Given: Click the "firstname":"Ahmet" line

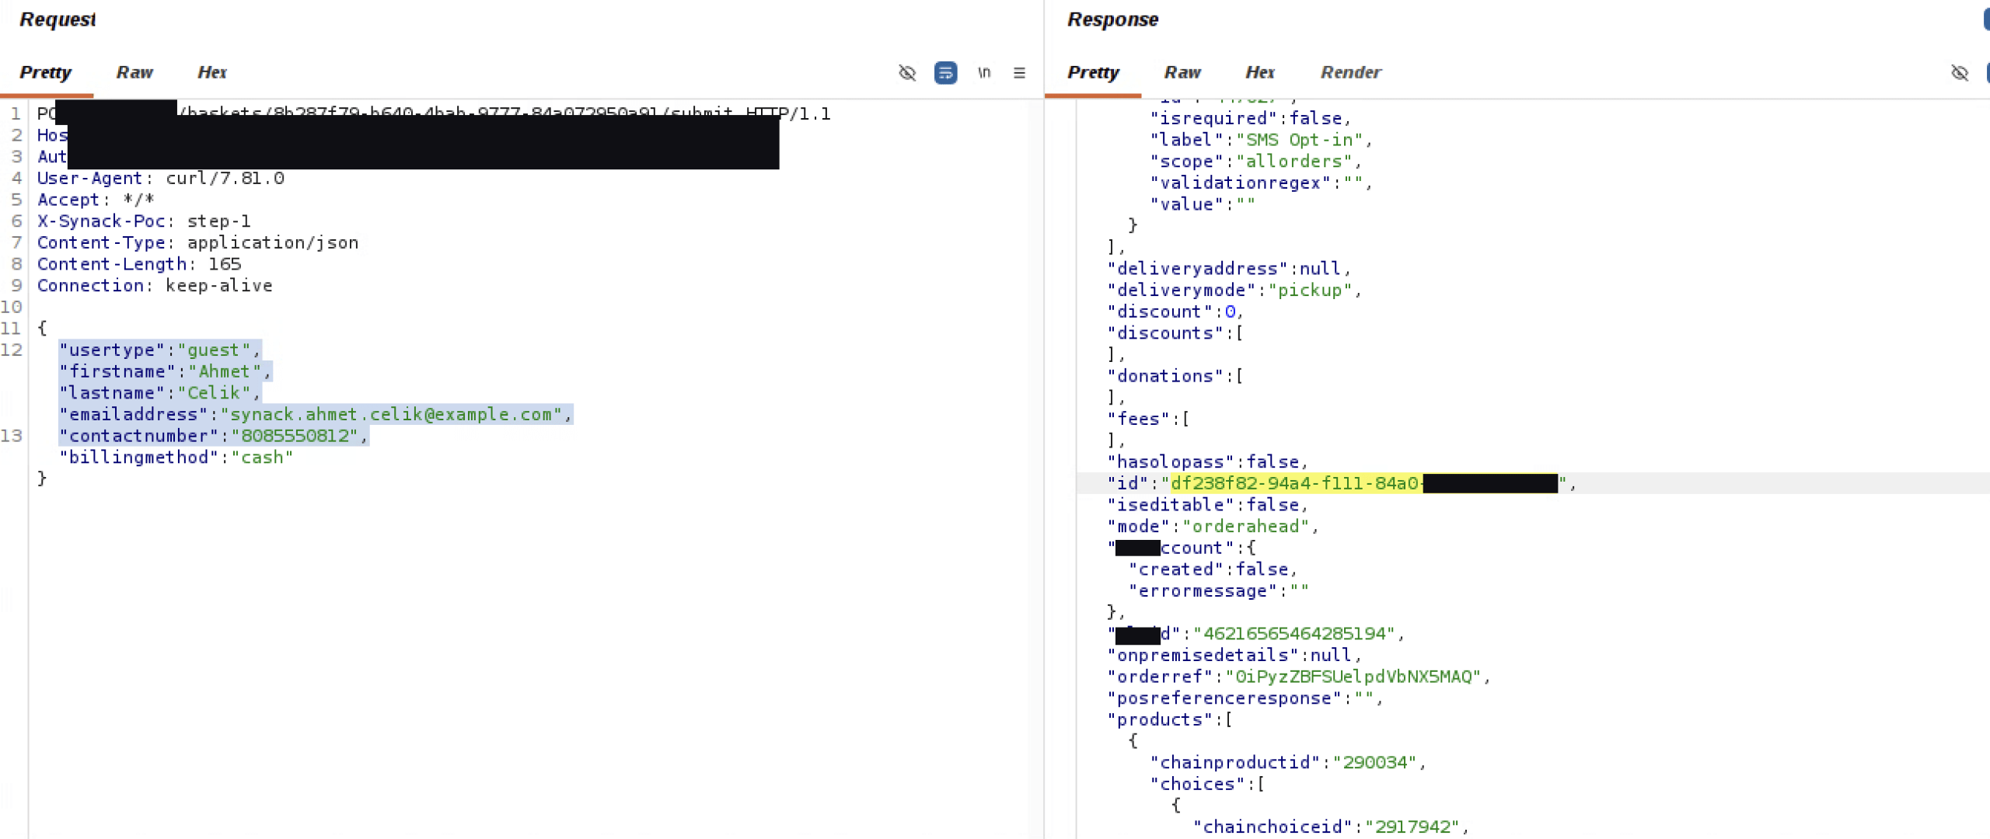Looking at the screenshot, I should pos(165,372).
